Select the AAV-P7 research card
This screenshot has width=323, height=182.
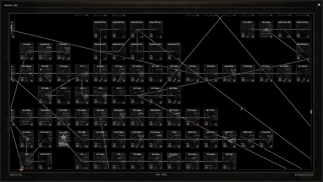pyautogui.click(x=119, y=95)
